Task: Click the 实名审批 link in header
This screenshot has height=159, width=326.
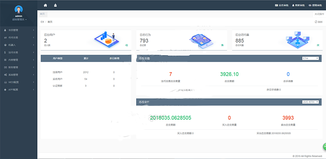Action: pos(282,5)
